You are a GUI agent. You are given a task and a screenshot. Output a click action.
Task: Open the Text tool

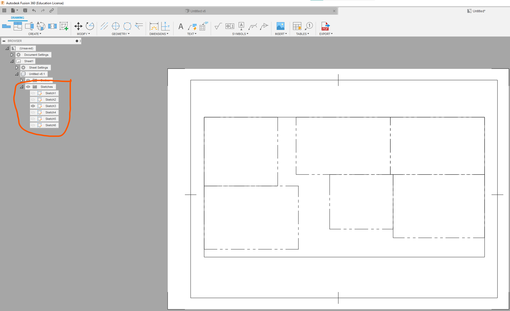pos(181,26)
